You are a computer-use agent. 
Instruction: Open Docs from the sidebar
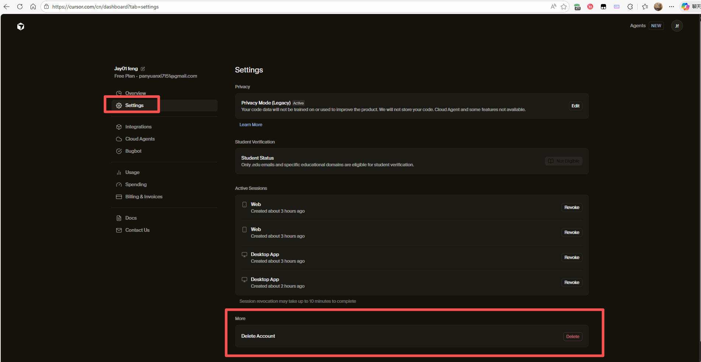[131, 218]
